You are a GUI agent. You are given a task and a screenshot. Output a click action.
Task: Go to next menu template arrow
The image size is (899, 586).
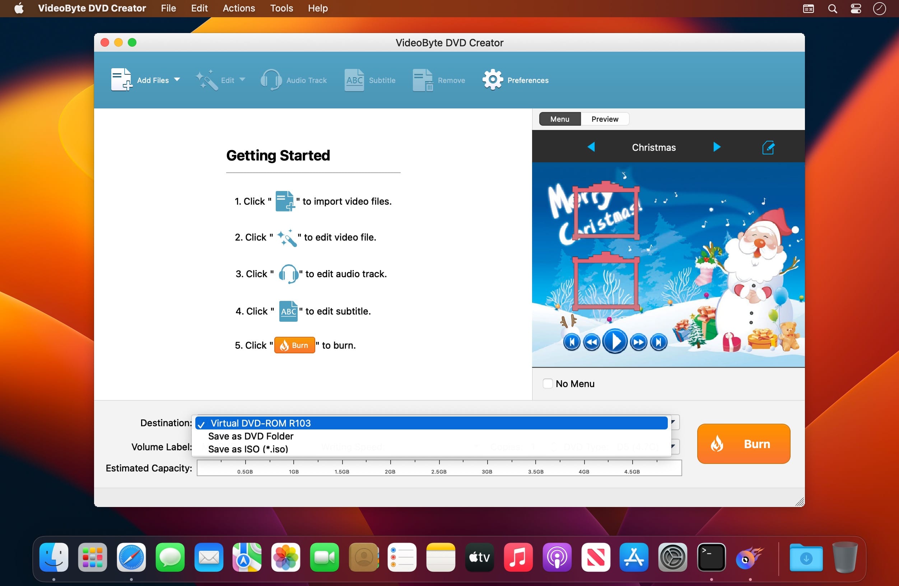pos(716,147)
